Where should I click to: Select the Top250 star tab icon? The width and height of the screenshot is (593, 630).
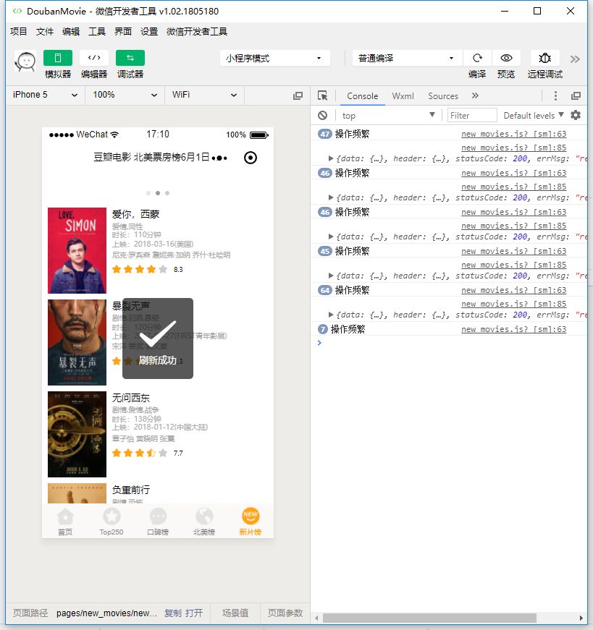112,516
